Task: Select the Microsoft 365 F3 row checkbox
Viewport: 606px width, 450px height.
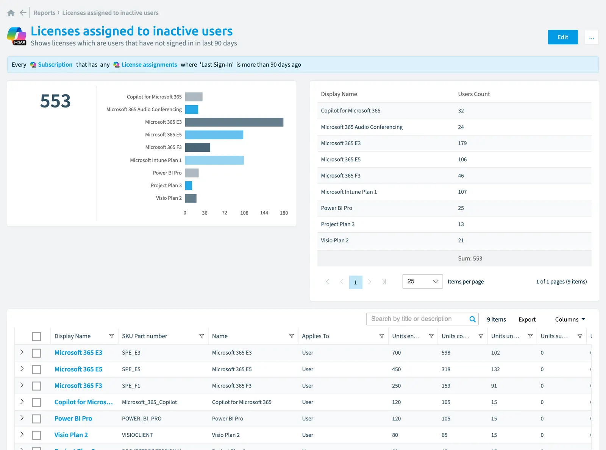Action: pos(36,386)
